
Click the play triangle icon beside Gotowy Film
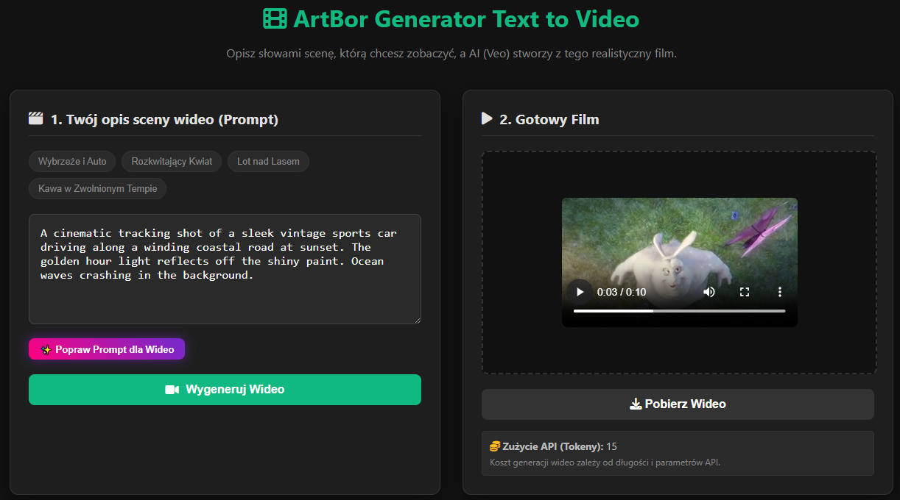[x=486, y=118]
